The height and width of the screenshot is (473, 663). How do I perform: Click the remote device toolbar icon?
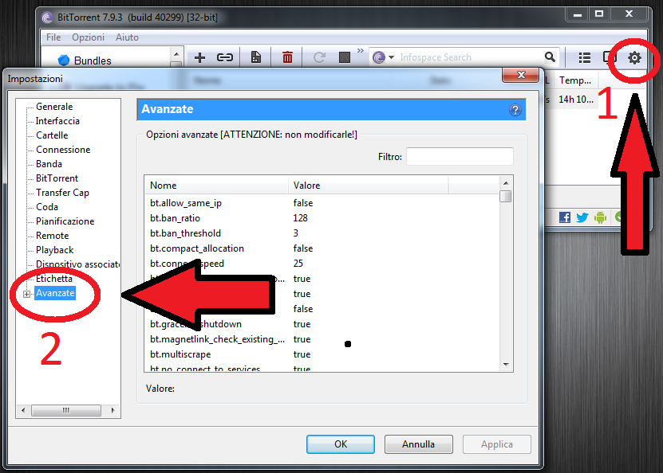pyautogui.click(x=608, y=57)
